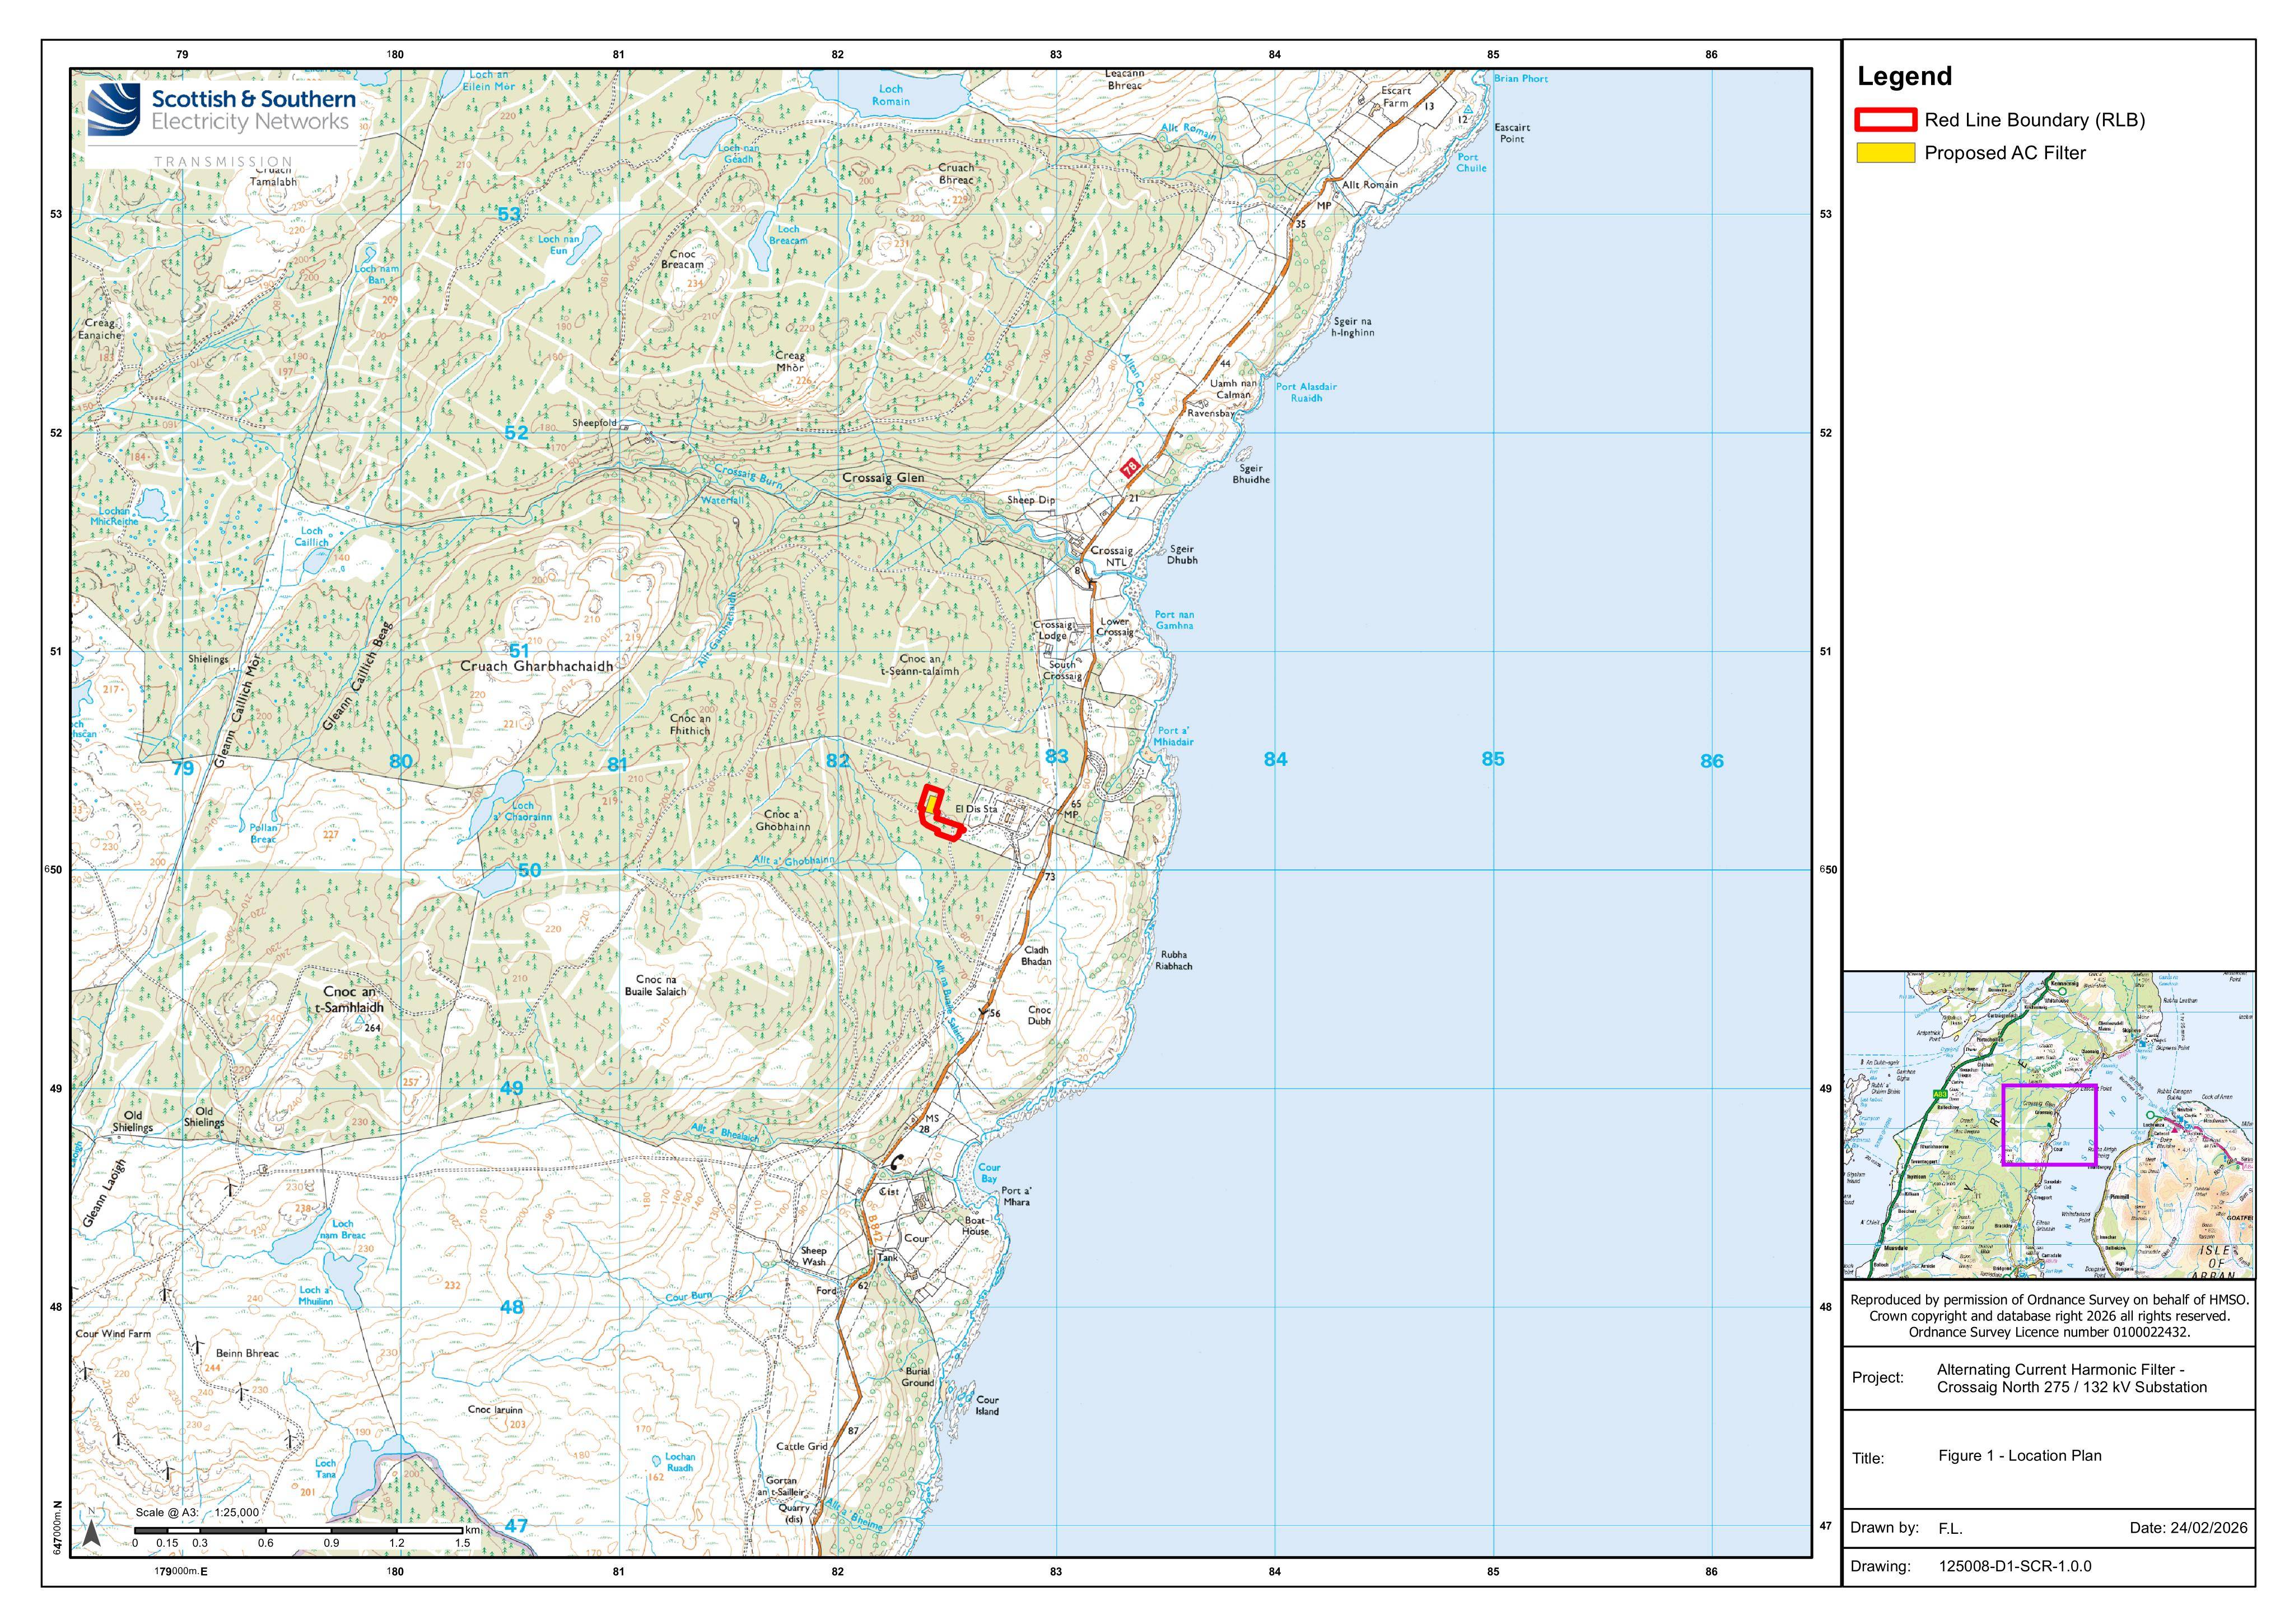
Task: Click the 'Red Line Boundary (RLB)' legend label
Action: point(2035,120)
